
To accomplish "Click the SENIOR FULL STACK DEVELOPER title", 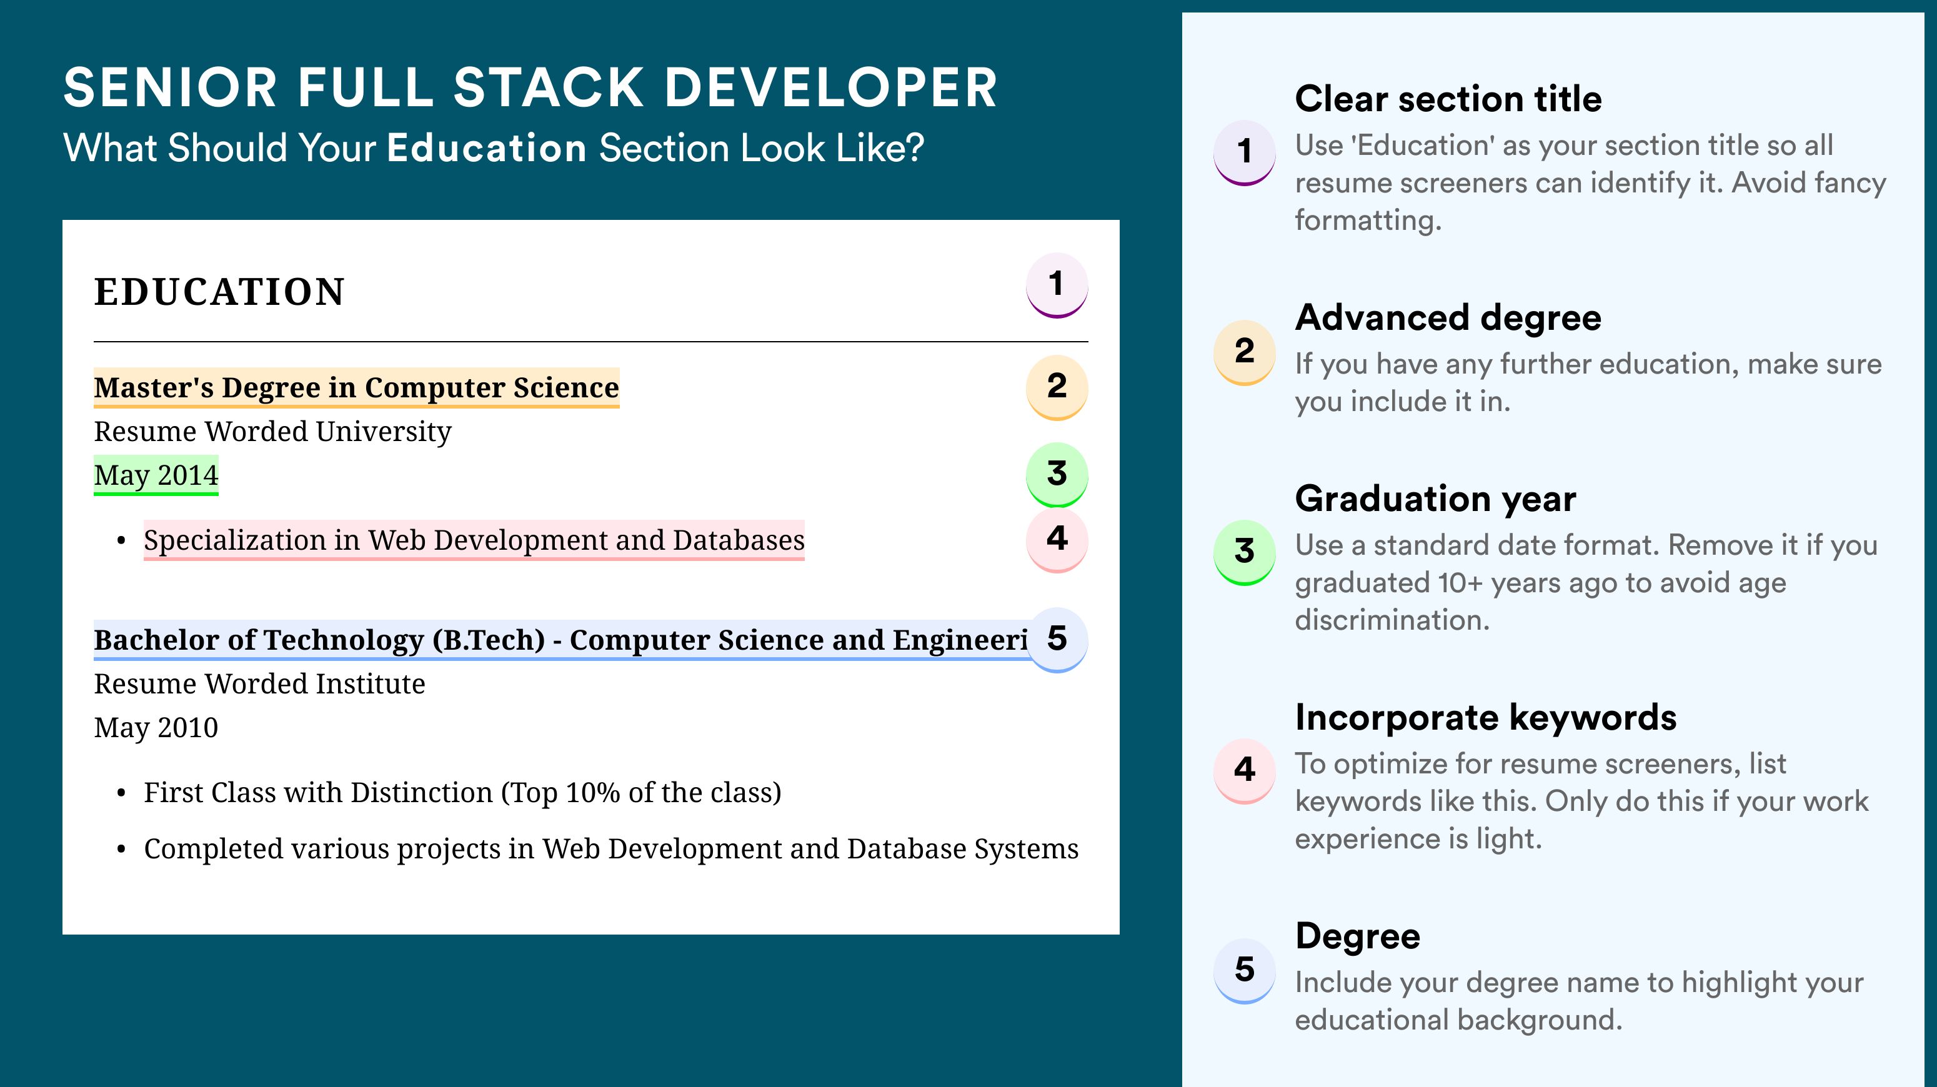I will point(530,87).
